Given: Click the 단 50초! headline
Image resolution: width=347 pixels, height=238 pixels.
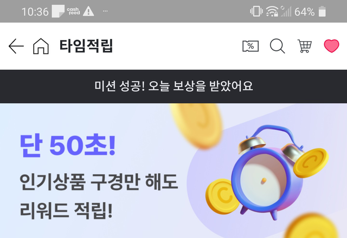Looking at the screenshot, I should pos(68,146).
